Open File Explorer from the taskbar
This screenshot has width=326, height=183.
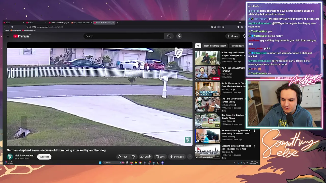tap(136, 163)
